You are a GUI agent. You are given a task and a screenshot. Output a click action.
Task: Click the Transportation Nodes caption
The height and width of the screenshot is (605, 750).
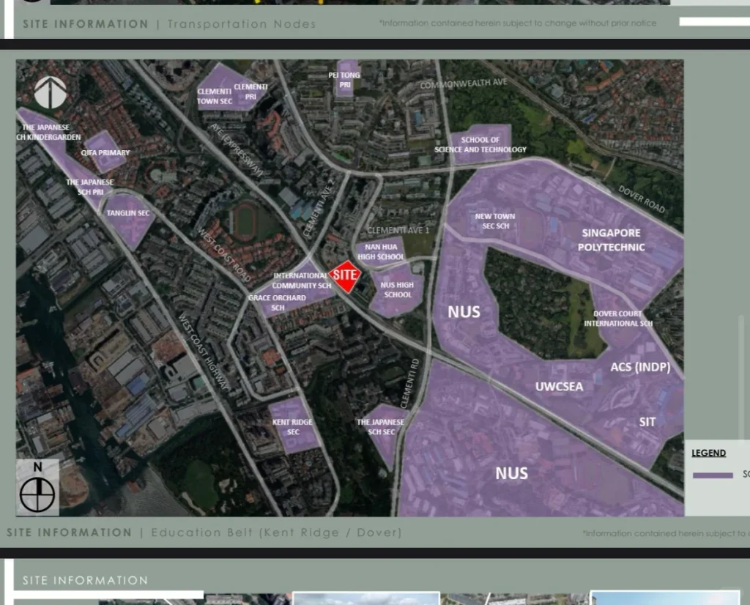(x=242, y=23)
